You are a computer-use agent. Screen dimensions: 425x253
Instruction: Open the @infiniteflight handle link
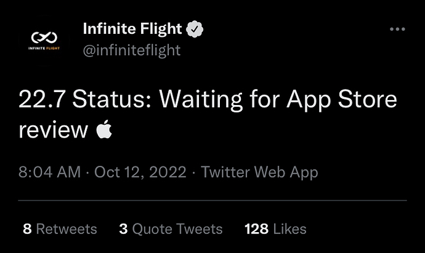coord(132,50)
